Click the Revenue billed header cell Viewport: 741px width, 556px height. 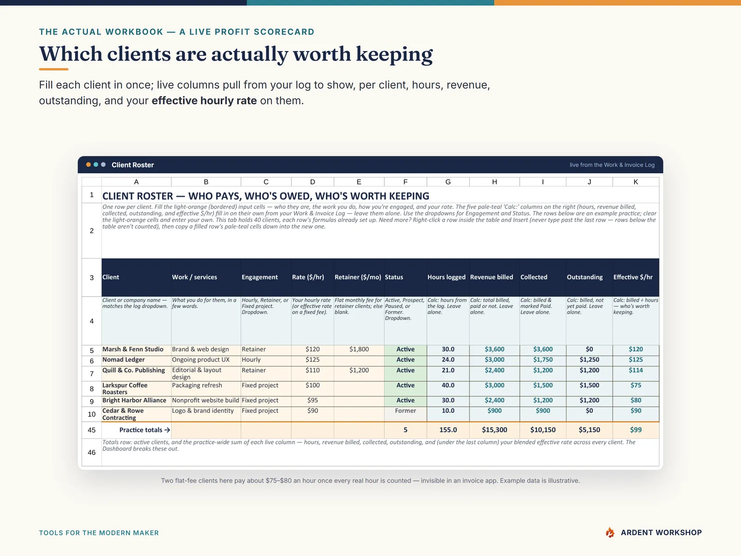(x=494, y=277)
